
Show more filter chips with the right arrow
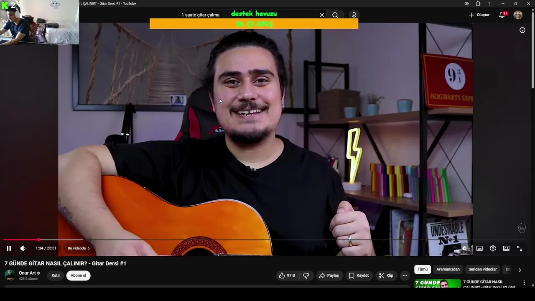pos(520,270)
